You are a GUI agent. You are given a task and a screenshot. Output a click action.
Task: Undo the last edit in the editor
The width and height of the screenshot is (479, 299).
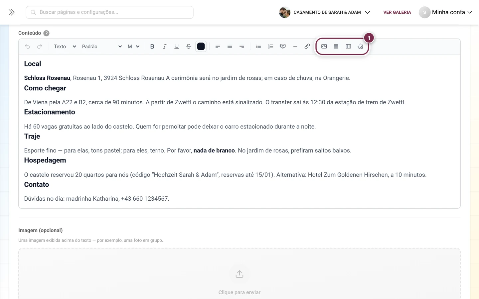pyautogui.click(x=27, y=47)
